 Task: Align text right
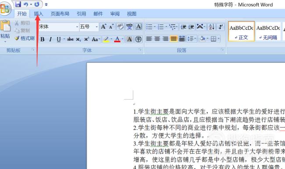[x=165, y=39]
